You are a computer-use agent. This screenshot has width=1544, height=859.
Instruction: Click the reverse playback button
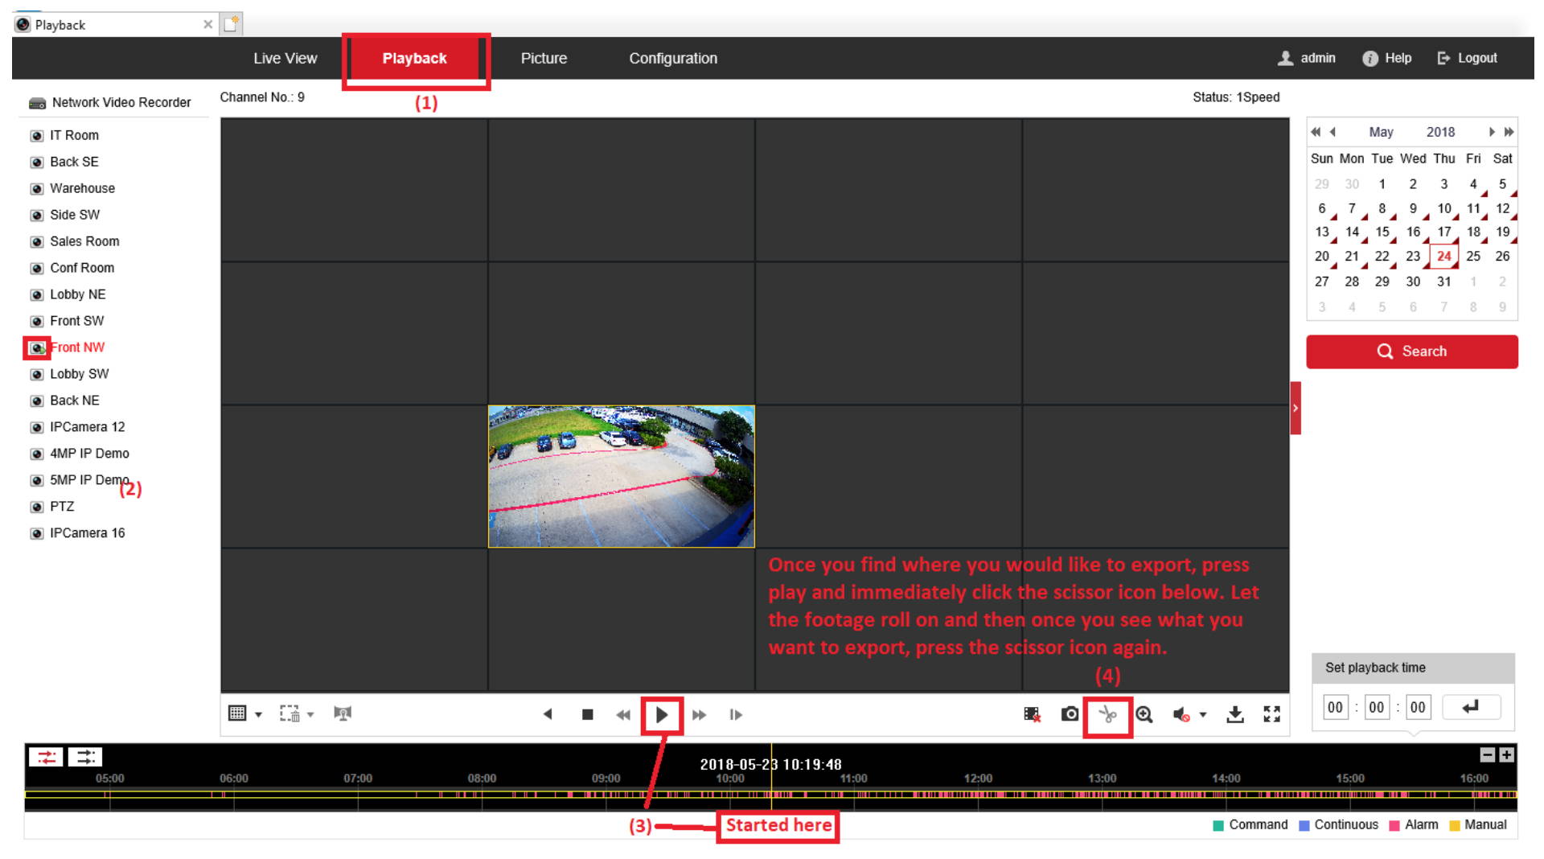coord(548,714)
